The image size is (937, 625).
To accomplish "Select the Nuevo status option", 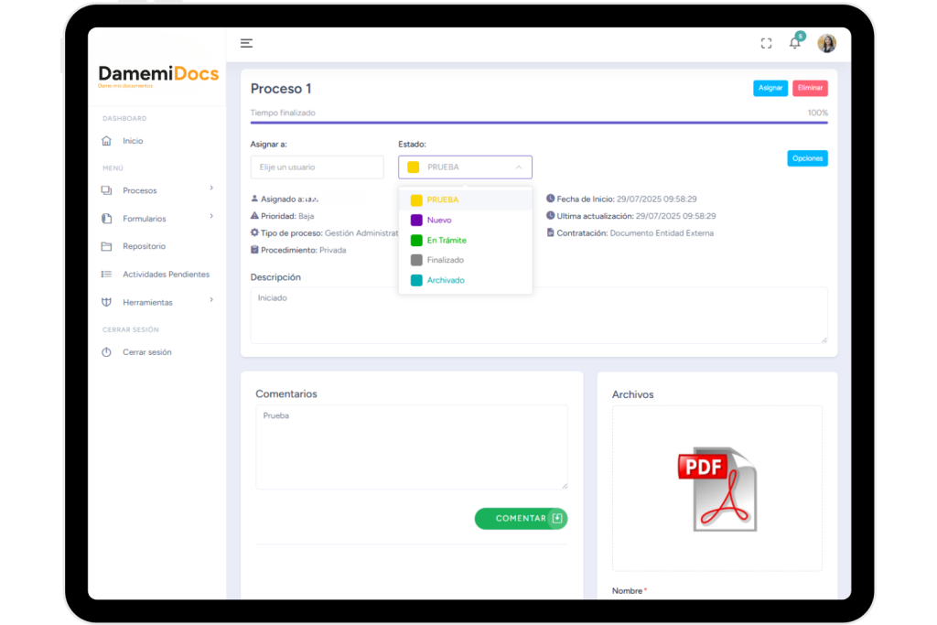I will [x=439, y=221].
